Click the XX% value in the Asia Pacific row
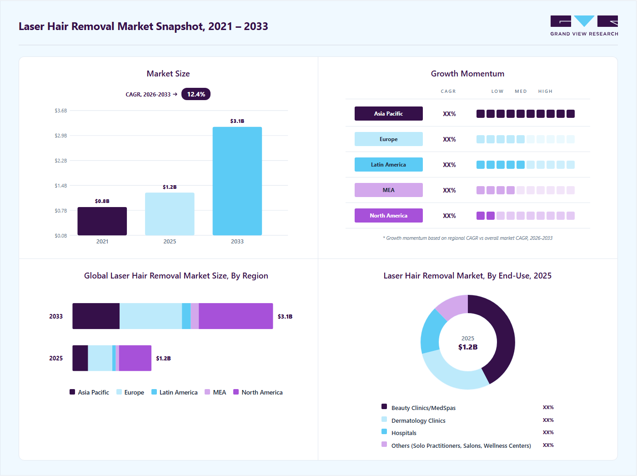The image size is (637, 476). click(x=449, y=114)
